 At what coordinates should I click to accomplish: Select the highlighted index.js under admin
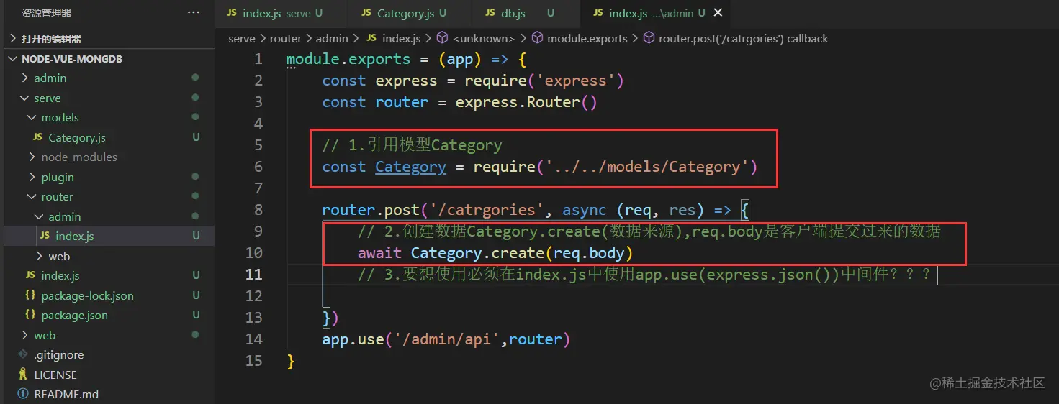(x=107, y=236)
